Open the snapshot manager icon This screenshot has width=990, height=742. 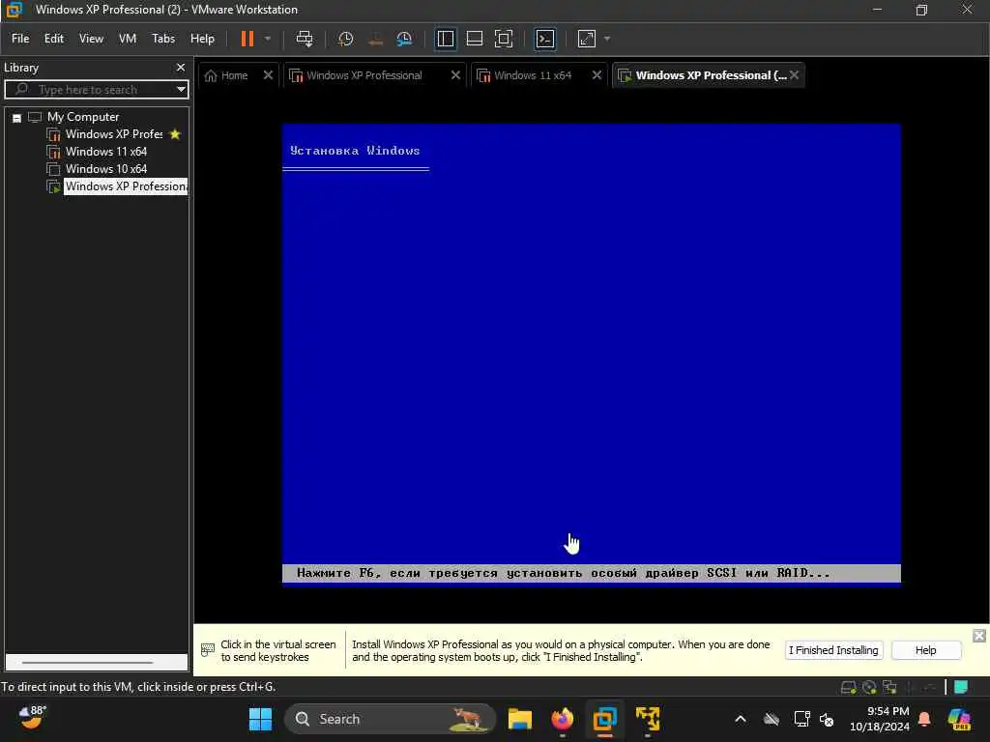point(404,39)
